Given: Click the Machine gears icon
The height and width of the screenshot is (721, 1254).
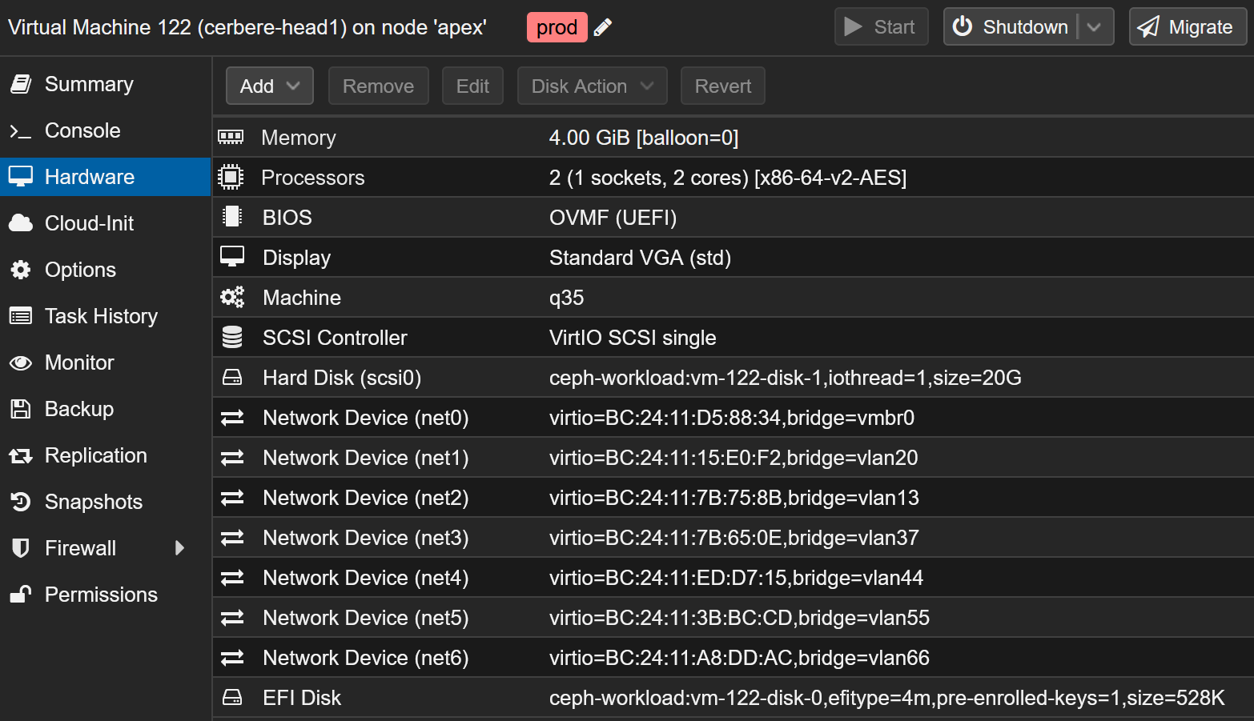Looking at the screenshot, I should (x=232, y=298).
